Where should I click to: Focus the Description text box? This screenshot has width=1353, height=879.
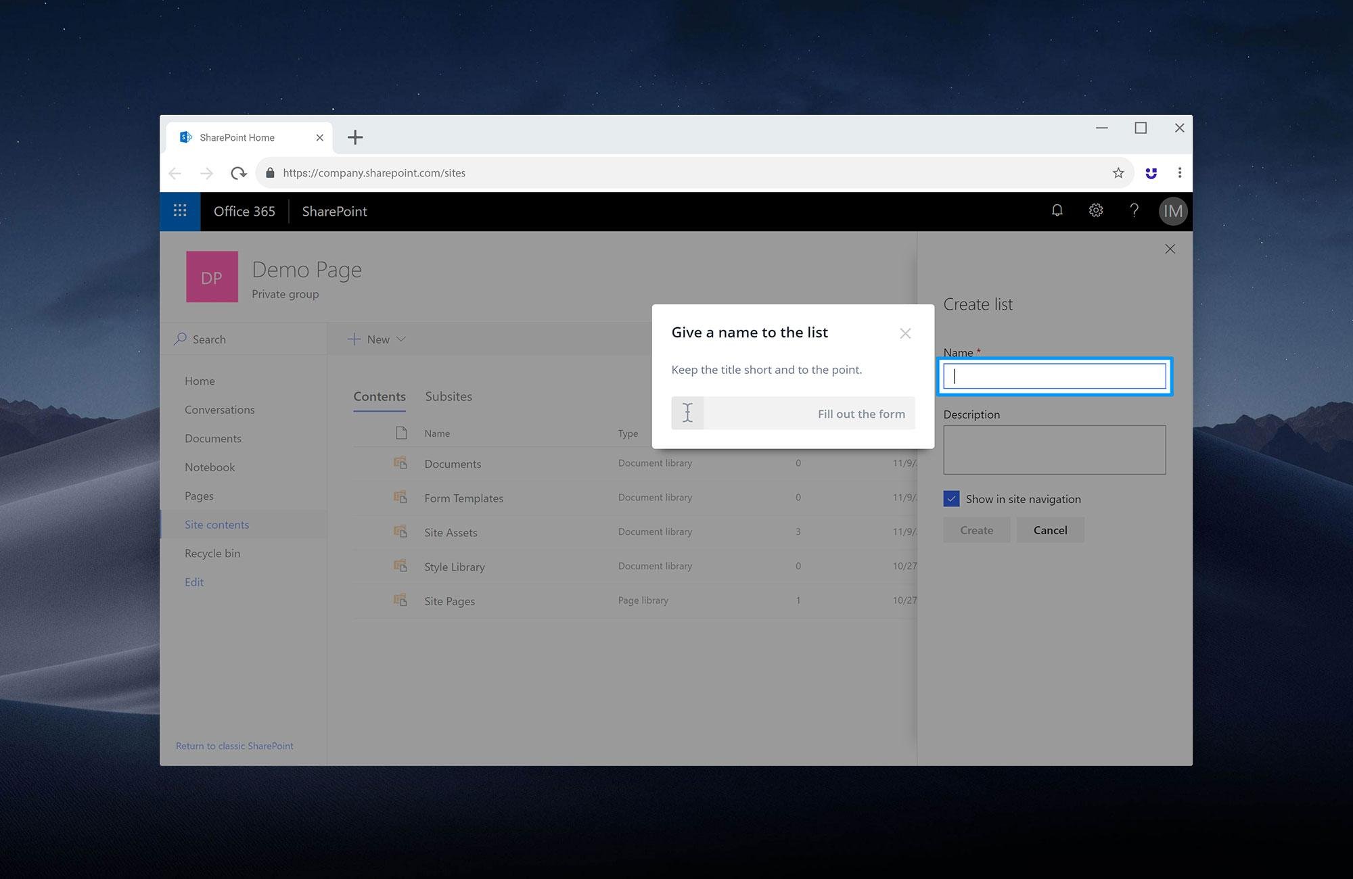(x=1054, y=450)
